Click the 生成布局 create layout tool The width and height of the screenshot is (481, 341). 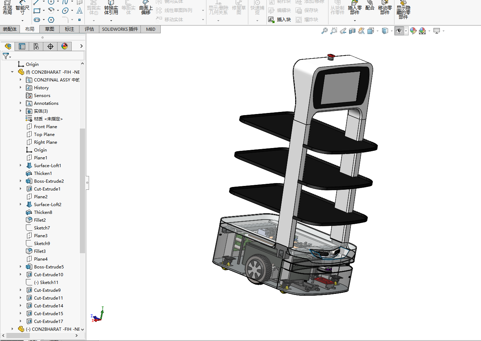click(7, 8)
